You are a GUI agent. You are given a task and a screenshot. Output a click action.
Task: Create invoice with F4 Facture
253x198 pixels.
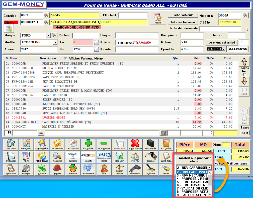[73, 144]
